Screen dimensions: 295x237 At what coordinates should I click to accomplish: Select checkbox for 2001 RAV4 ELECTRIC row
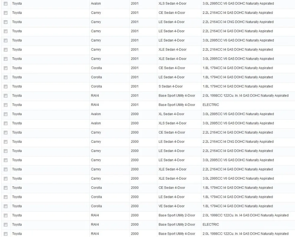coord(6,105)
